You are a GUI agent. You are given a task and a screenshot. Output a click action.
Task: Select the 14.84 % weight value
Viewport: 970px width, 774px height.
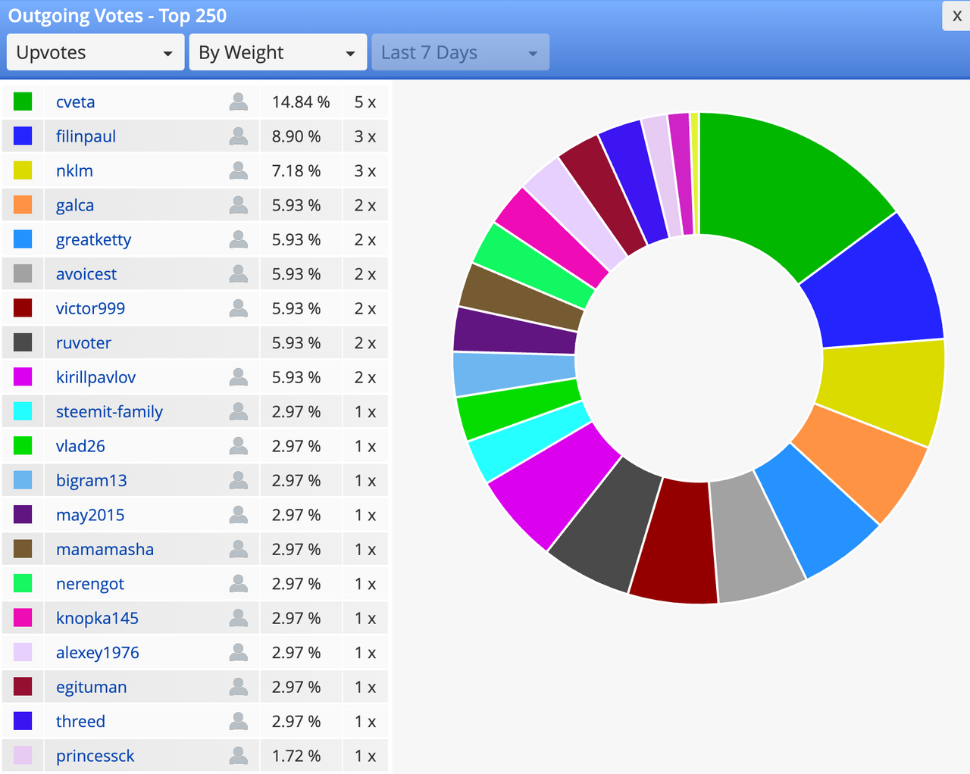[x=301, y=102]
